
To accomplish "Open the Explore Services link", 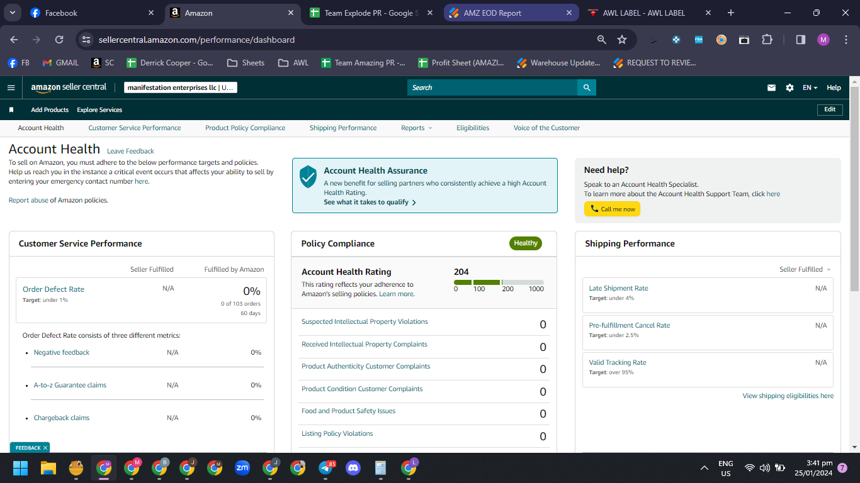I will point(99,110).
